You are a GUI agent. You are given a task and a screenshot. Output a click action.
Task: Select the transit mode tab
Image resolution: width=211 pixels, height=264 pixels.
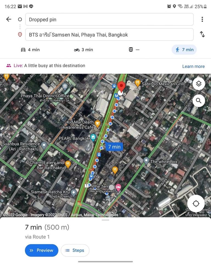click(134, 50)
